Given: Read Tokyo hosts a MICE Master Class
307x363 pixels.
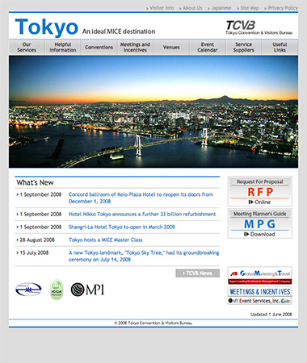Looking at the screenshot, I should 106,240.
